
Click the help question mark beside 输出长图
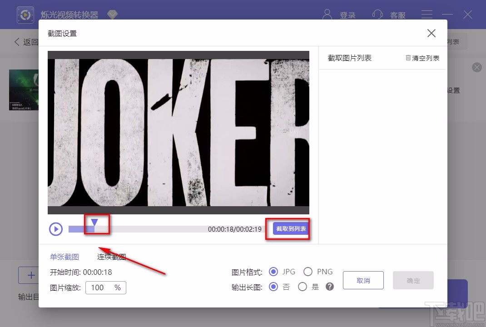329,287
